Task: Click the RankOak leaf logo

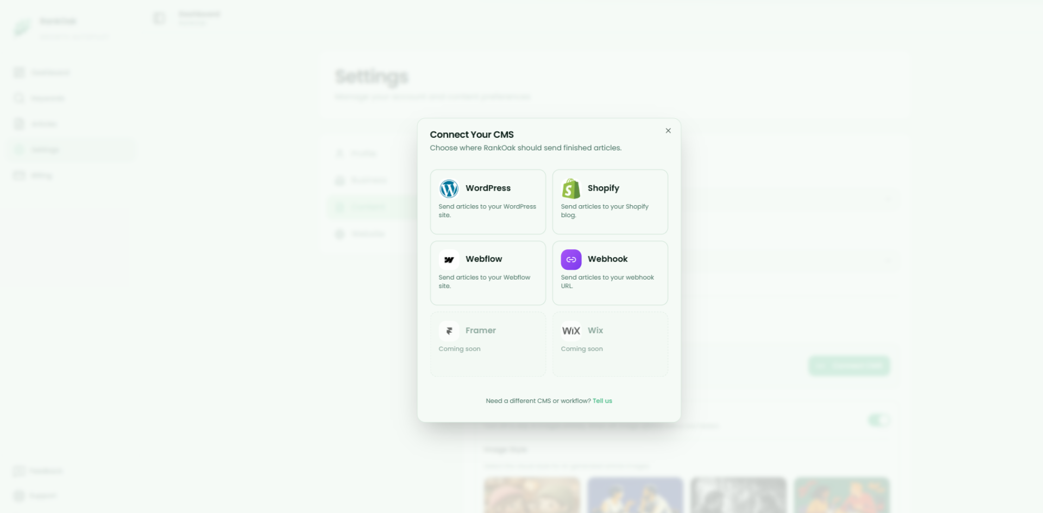Action: 23,27
